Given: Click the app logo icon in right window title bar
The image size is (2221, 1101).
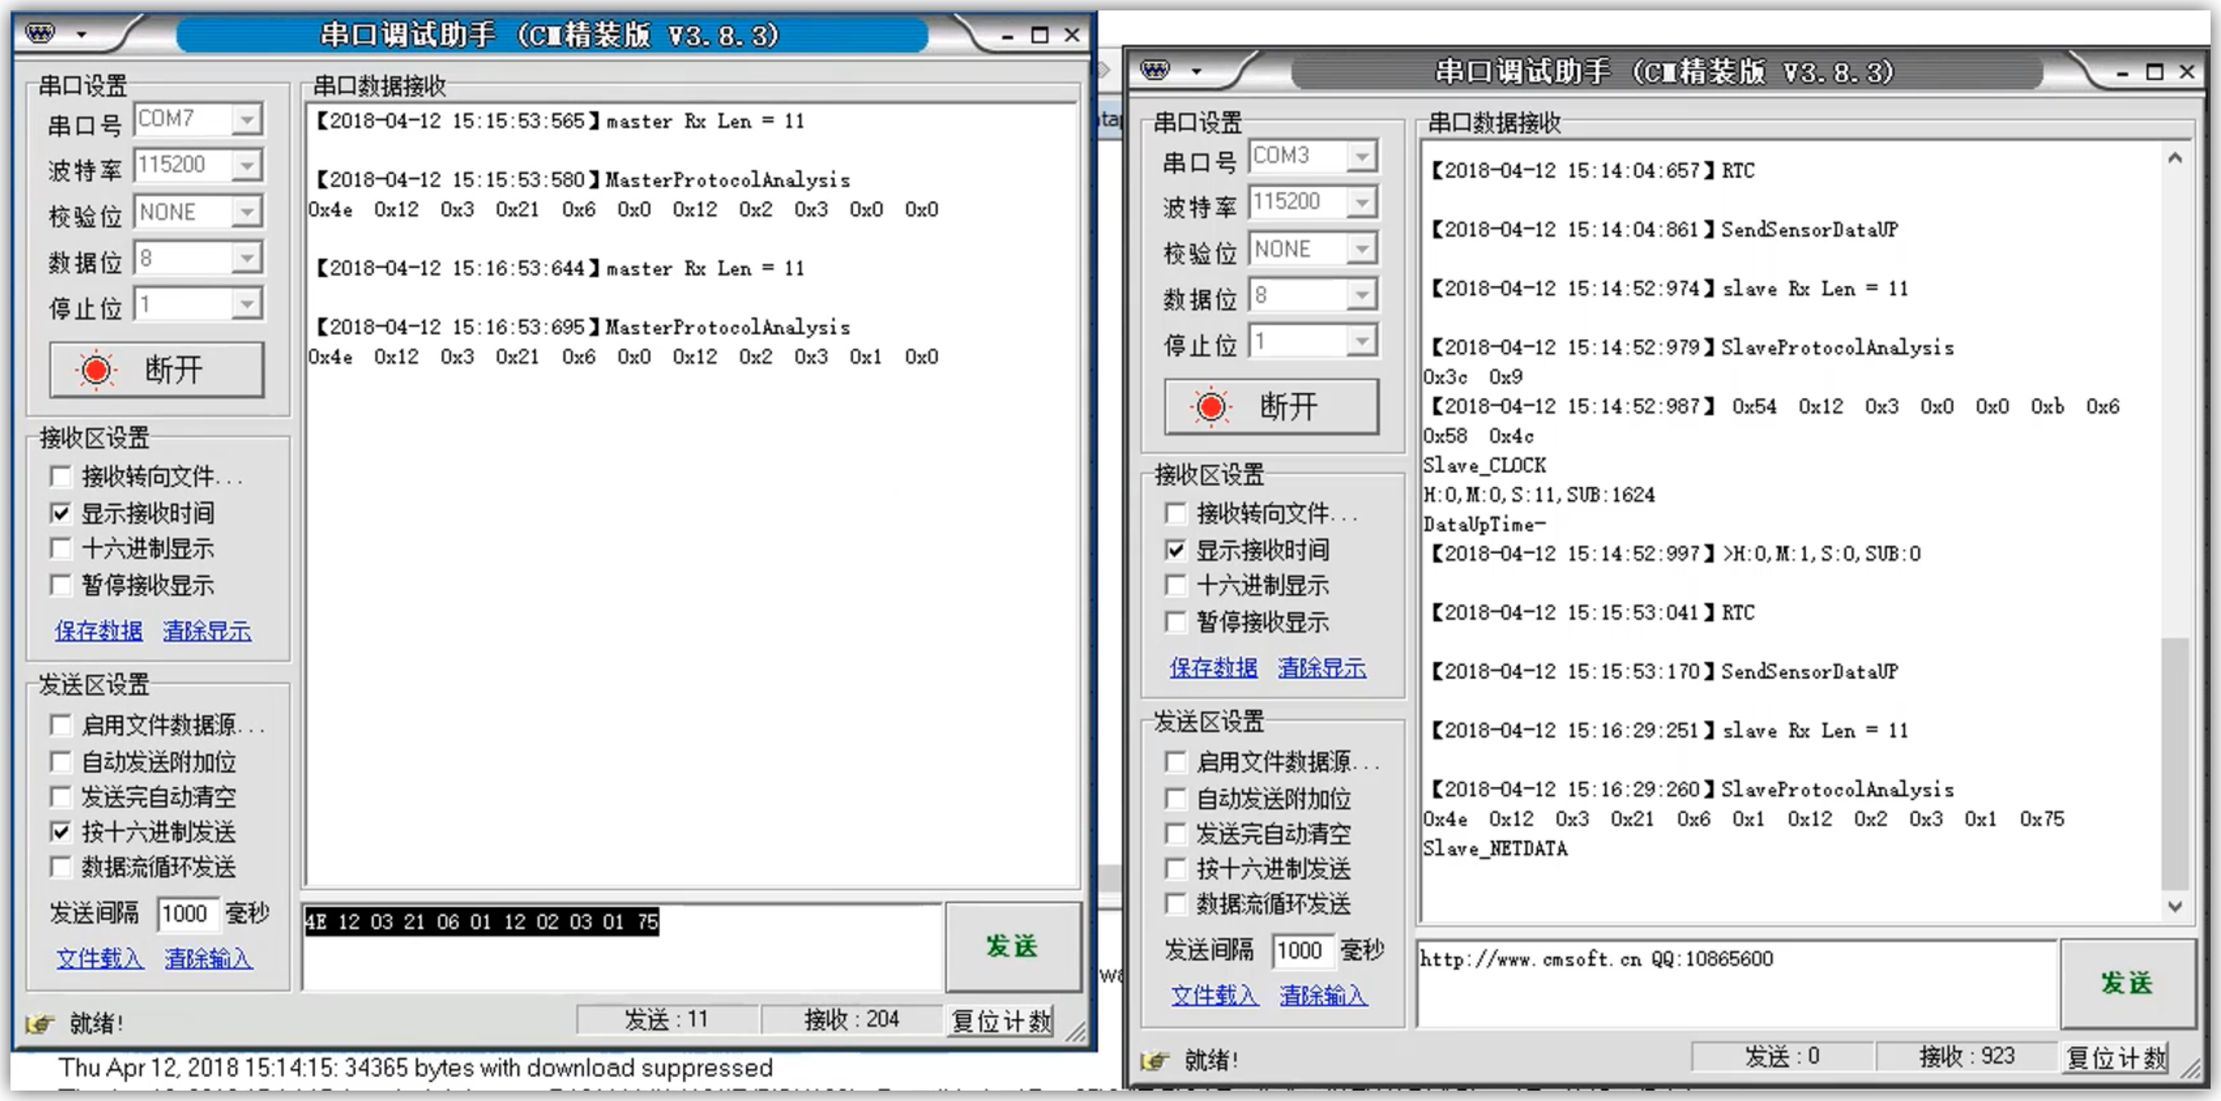Looking at the screenshot, I should [1155, 70].
